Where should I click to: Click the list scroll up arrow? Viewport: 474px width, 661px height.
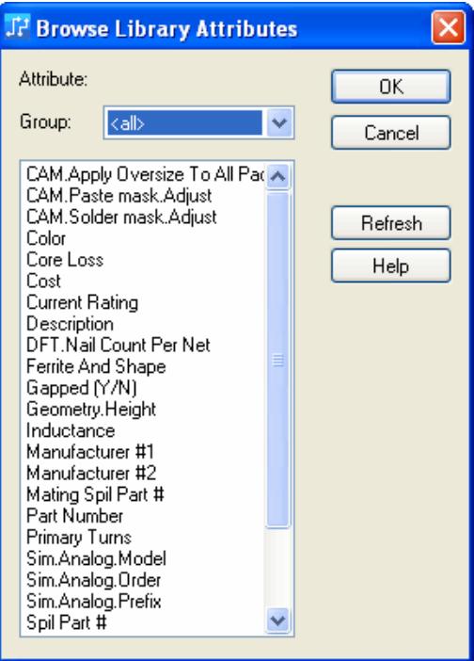point(277,176)
